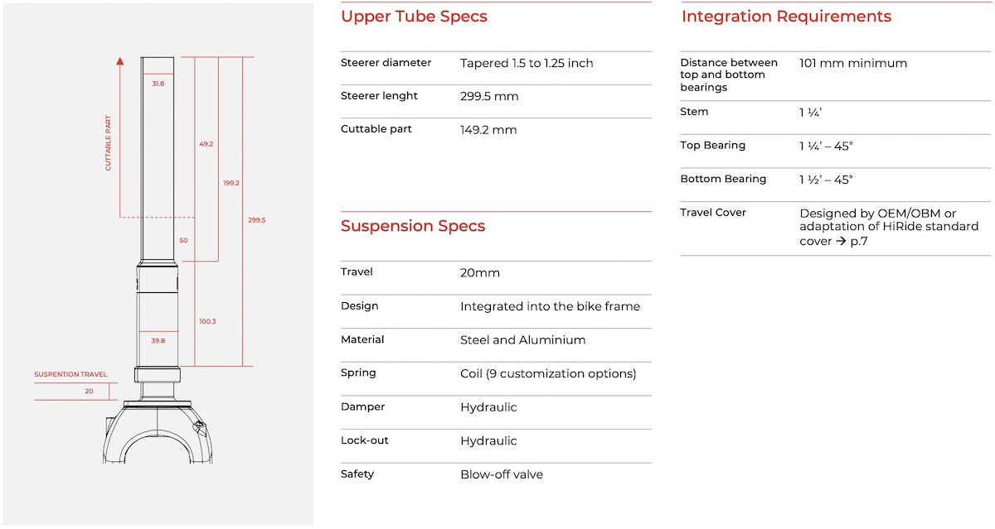Click the red upward arrow for cuttable part
Screen dimensions: 995x529
(x=120, y=62)
